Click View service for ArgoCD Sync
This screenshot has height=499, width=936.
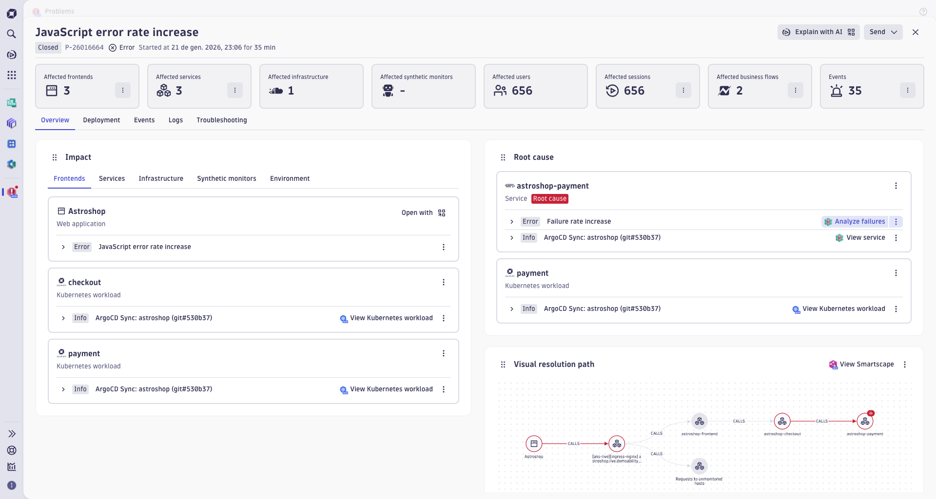pos(860,238)
